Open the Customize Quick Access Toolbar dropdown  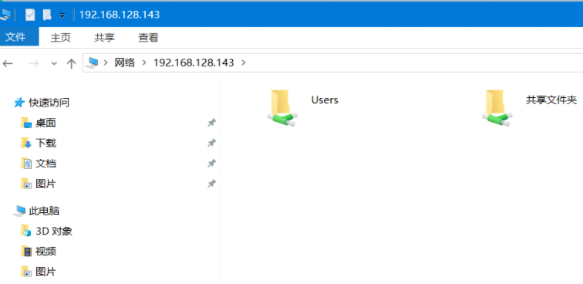click(62, 15)
